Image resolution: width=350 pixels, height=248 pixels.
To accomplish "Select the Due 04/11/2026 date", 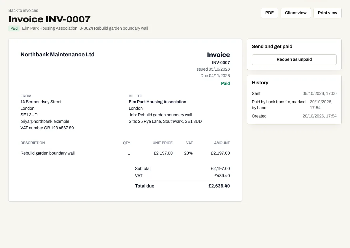I will (215, 76).
